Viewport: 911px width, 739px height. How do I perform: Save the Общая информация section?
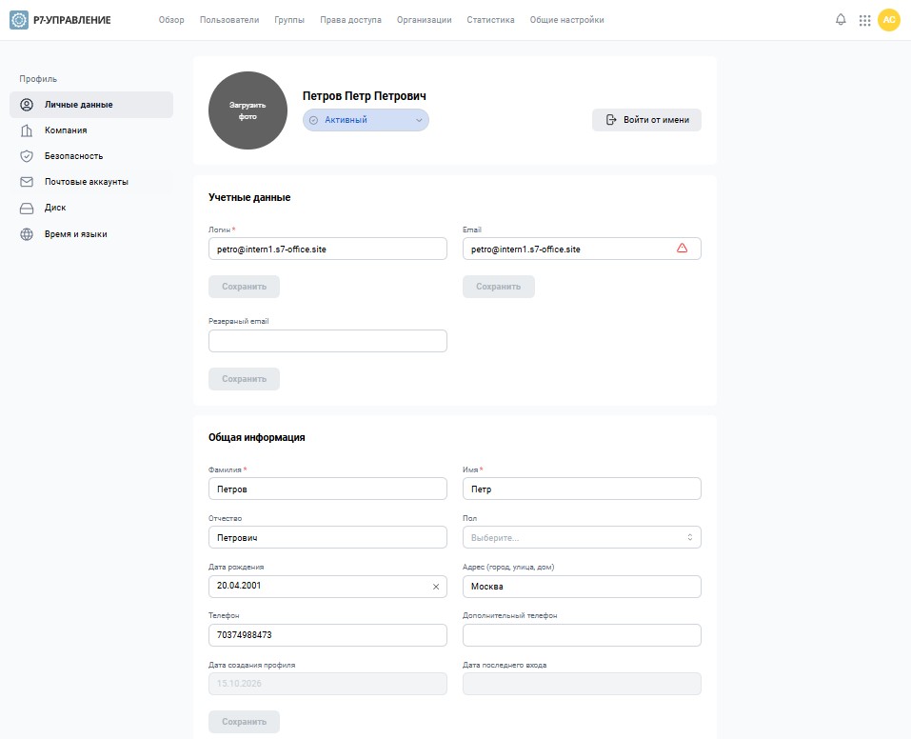[x=244, y=722]
